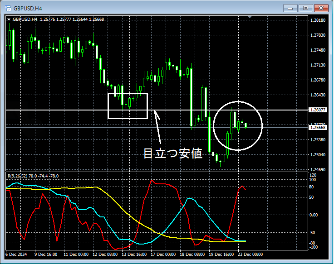Click the 9 Dec 16:00 time label
The height and width of the screenshot is (264, 334).
point(46,254)
